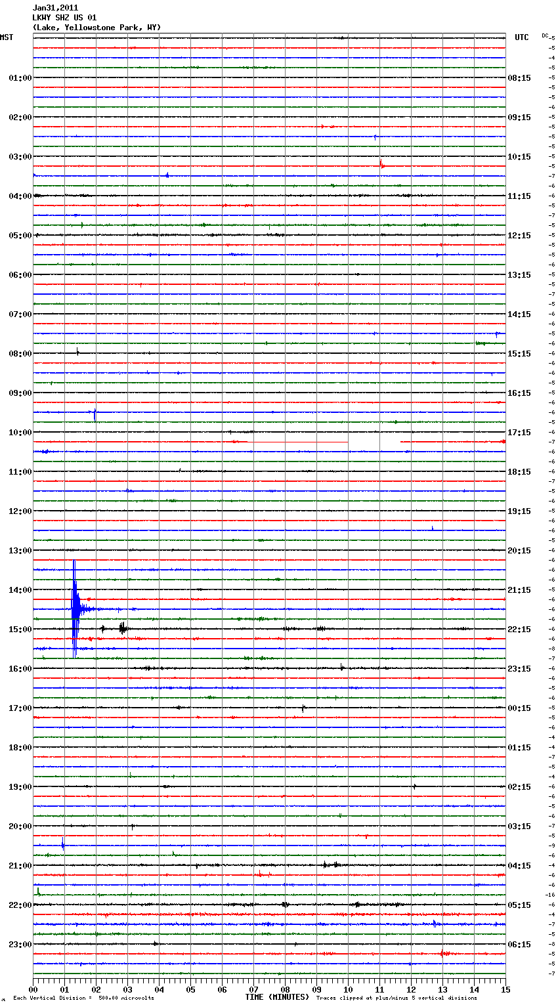The width and height of the screenshot is (558, 1007).
Task: Select the 20:00 MST row label
Action: 20,826
